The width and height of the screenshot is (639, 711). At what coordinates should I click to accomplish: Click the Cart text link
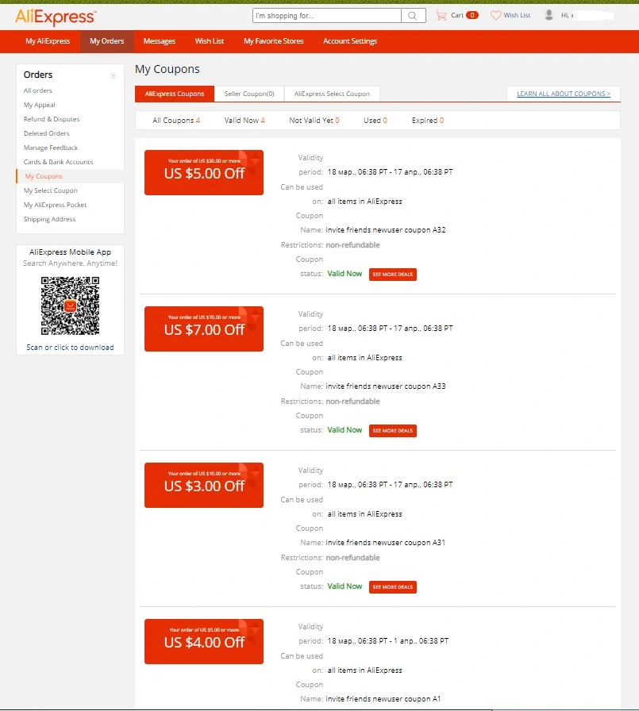tap(457, 15)
